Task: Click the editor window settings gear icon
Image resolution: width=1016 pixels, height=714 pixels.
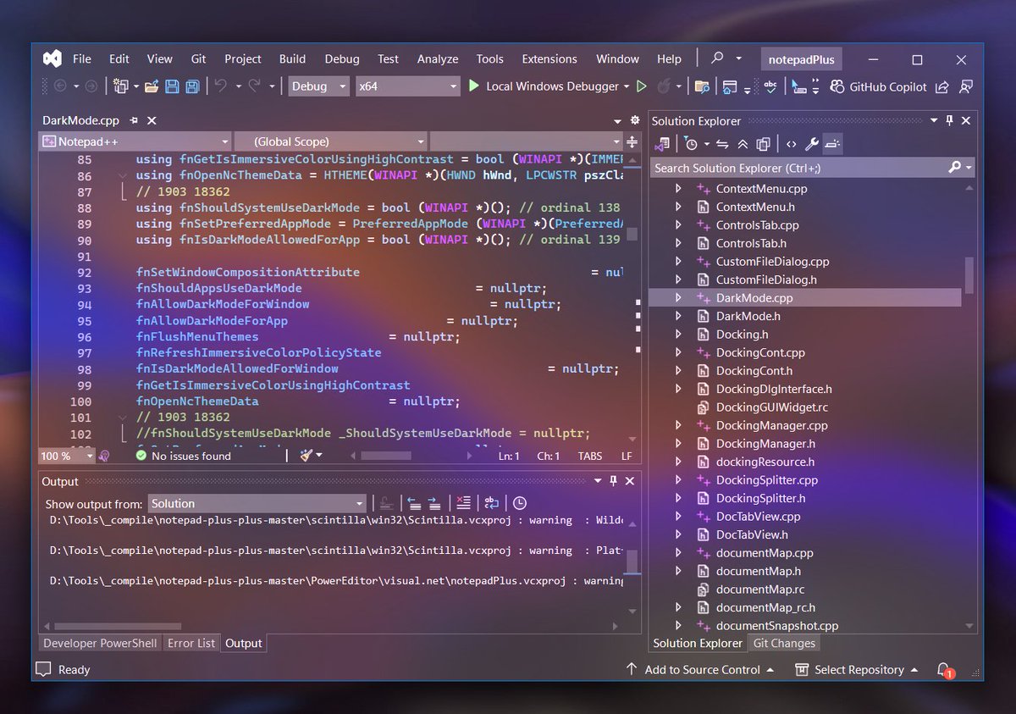Action: tap(636, 121)
